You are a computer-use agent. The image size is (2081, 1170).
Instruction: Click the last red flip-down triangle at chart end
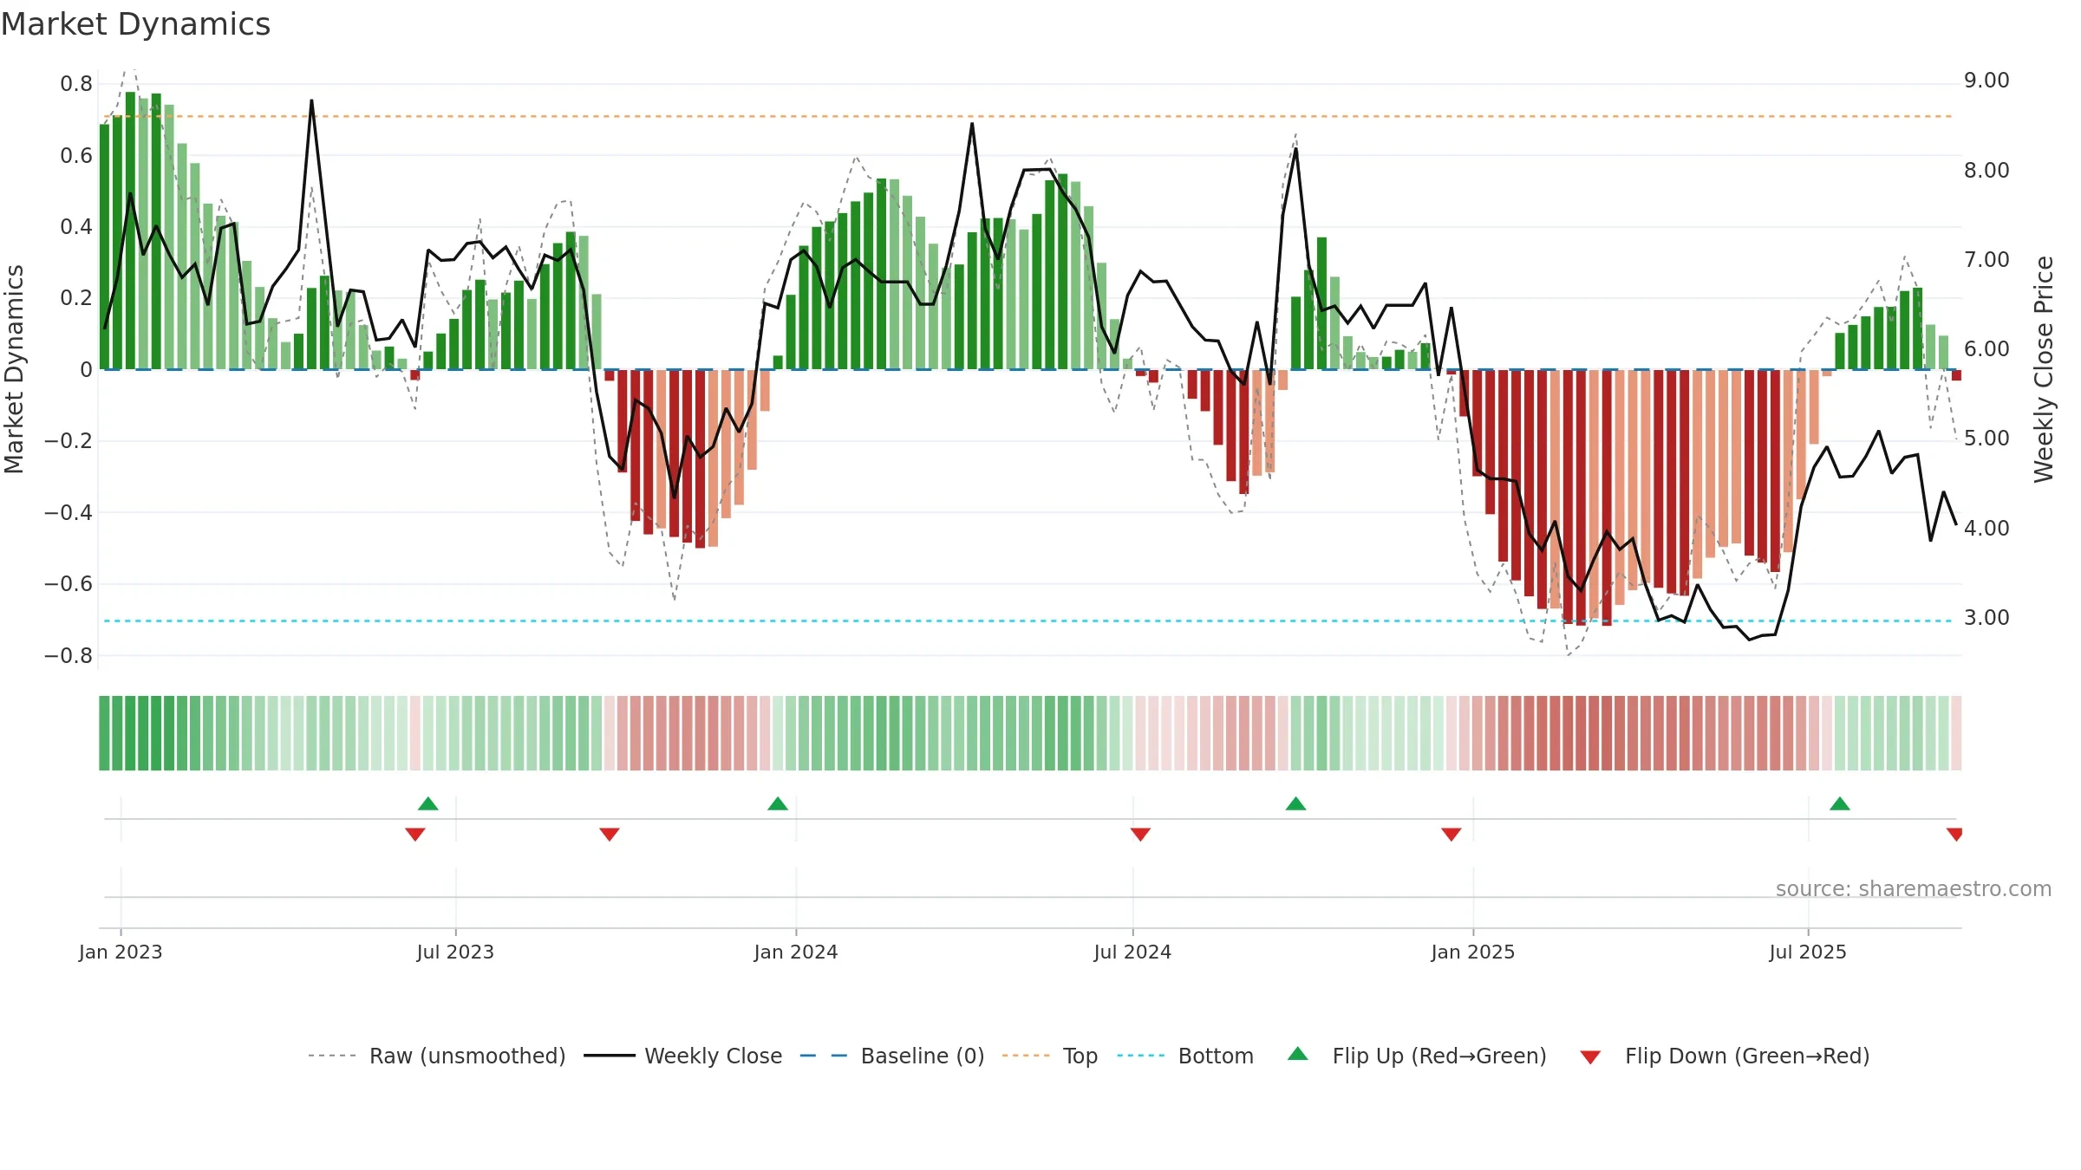pyautogui.click(x=1954, y=835)
